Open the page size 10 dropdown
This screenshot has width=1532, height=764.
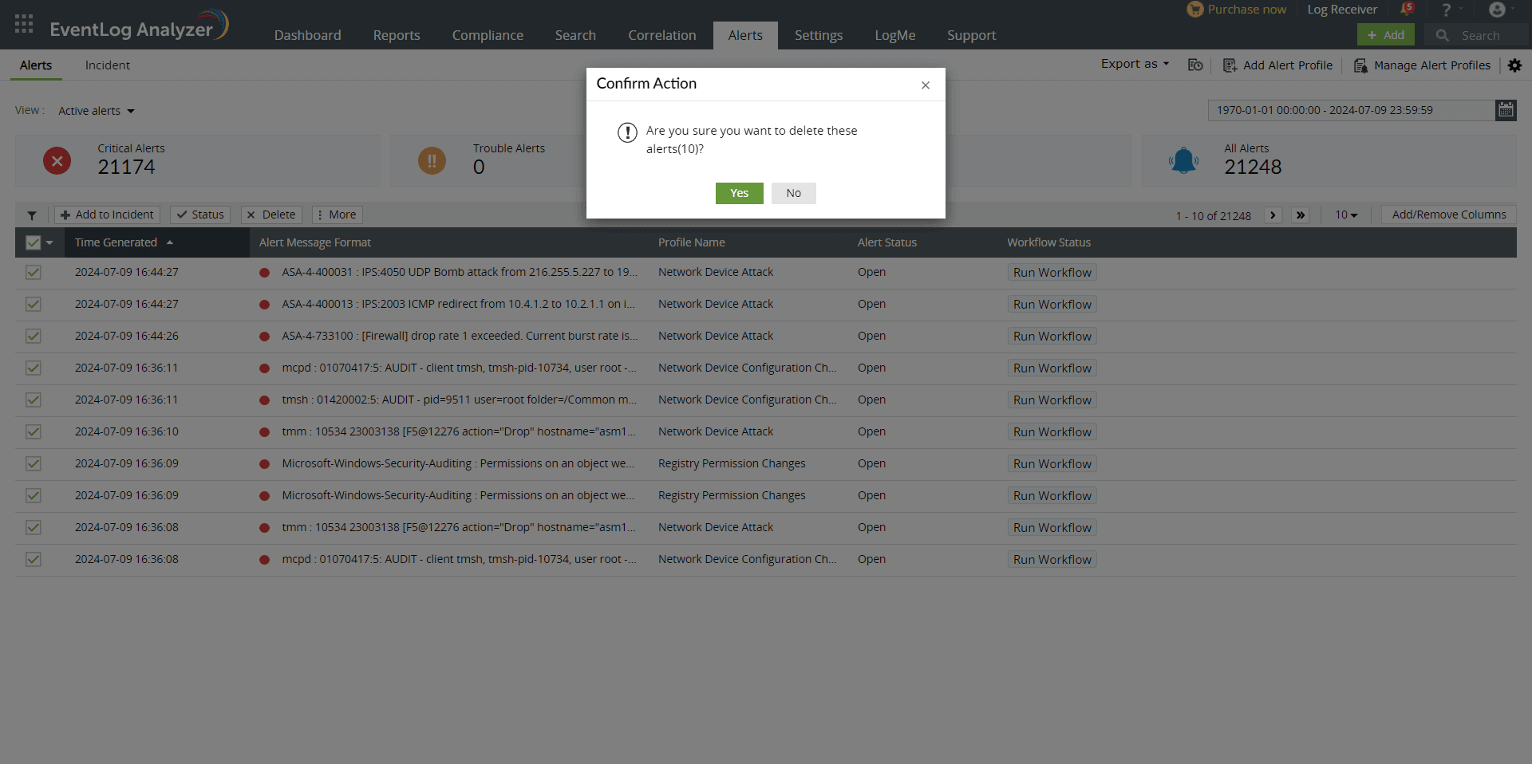coord(1346,215)
